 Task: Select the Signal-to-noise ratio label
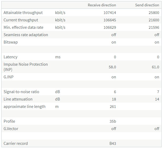[x=21, y=92]
